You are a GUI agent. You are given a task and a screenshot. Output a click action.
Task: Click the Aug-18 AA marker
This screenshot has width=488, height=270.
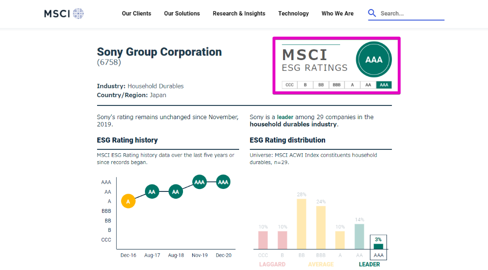(176, 191)
